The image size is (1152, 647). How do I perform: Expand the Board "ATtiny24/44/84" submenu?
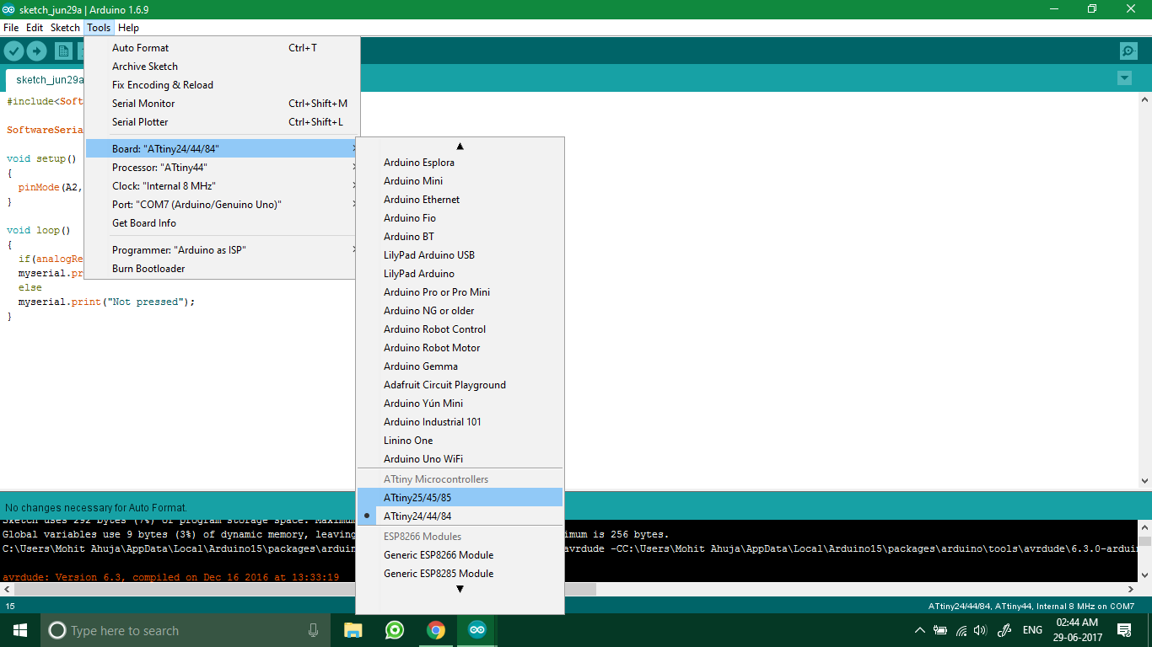coord(223,149)
